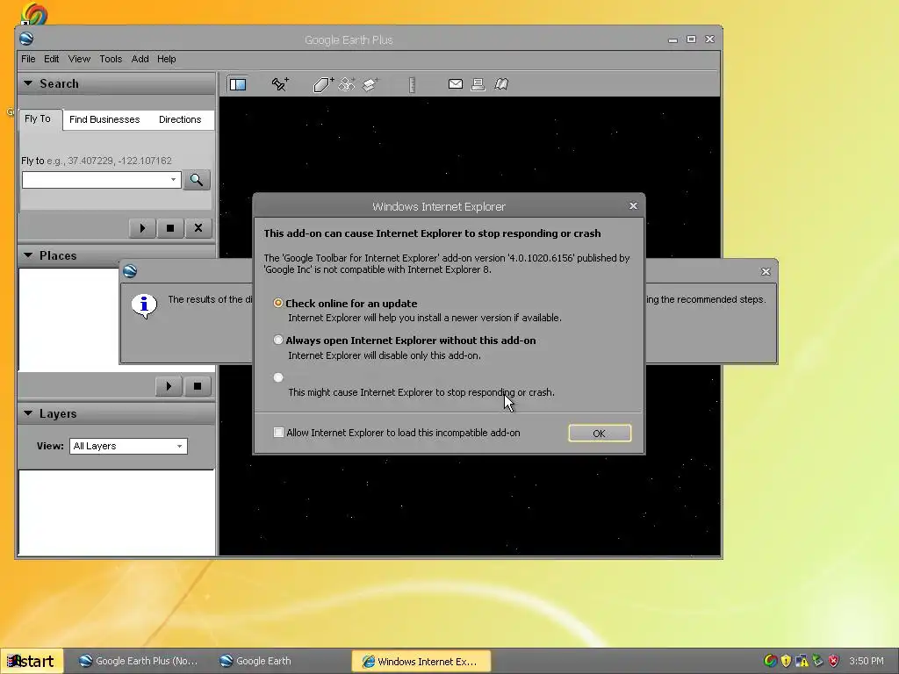Click the Add Polygon icon
The image size is (899, 674).
pyautogui.click(x=323, y=84)
